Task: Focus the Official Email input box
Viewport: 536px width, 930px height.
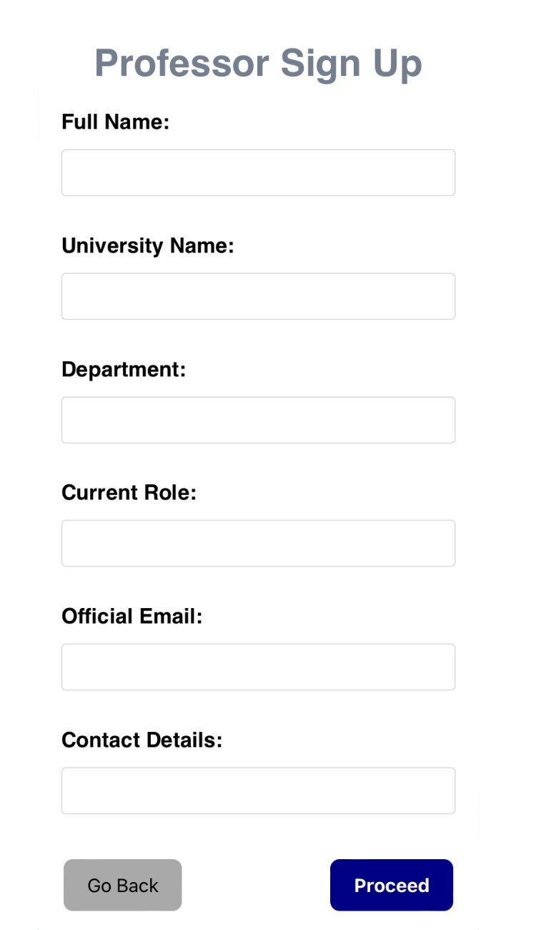Action: (x=258, y=667)
